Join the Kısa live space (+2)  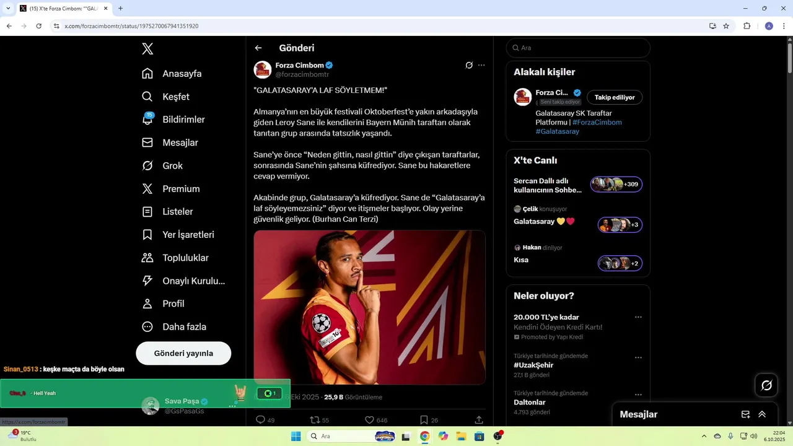620,263
